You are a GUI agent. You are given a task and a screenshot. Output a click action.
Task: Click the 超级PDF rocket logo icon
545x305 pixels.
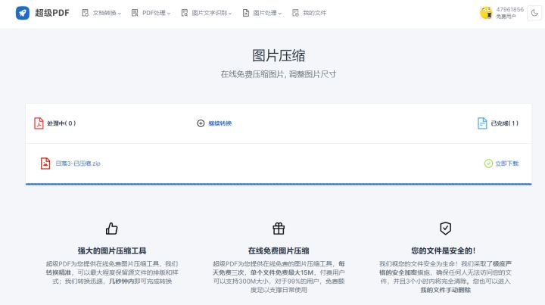23,13
